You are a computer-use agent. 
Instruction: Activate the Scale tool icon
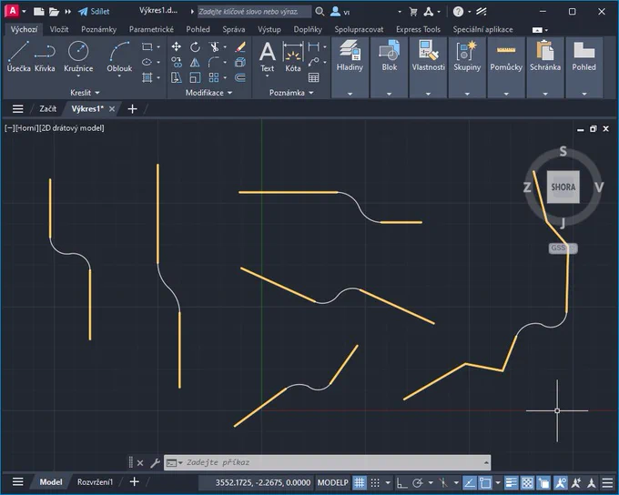[x=195, y=77]
